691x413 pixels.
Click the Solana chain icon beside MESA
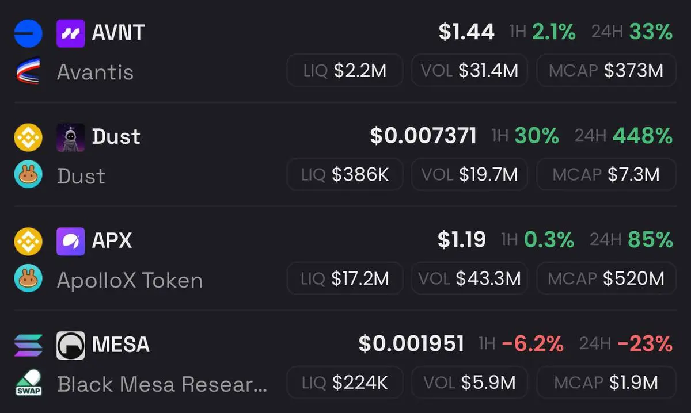(28, 345)
